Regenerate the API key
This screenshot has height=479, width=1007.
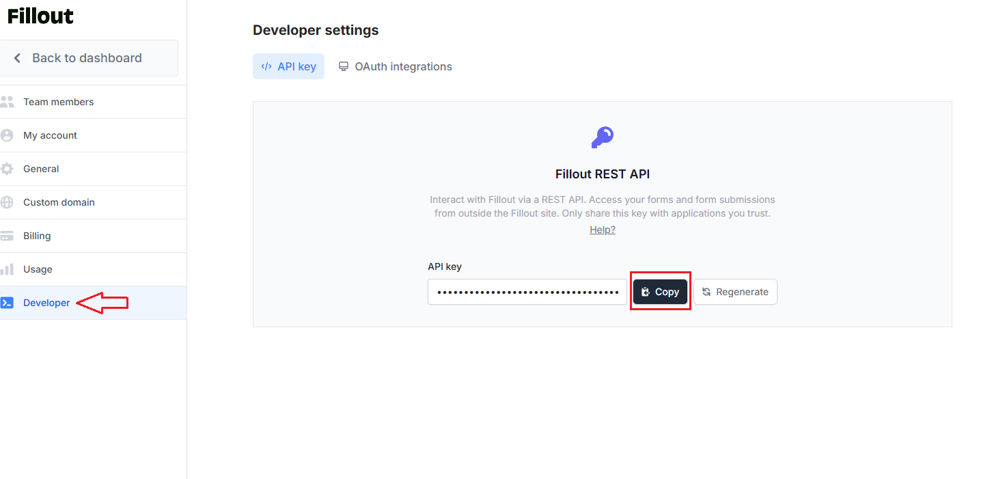click(x=735, y=292)
